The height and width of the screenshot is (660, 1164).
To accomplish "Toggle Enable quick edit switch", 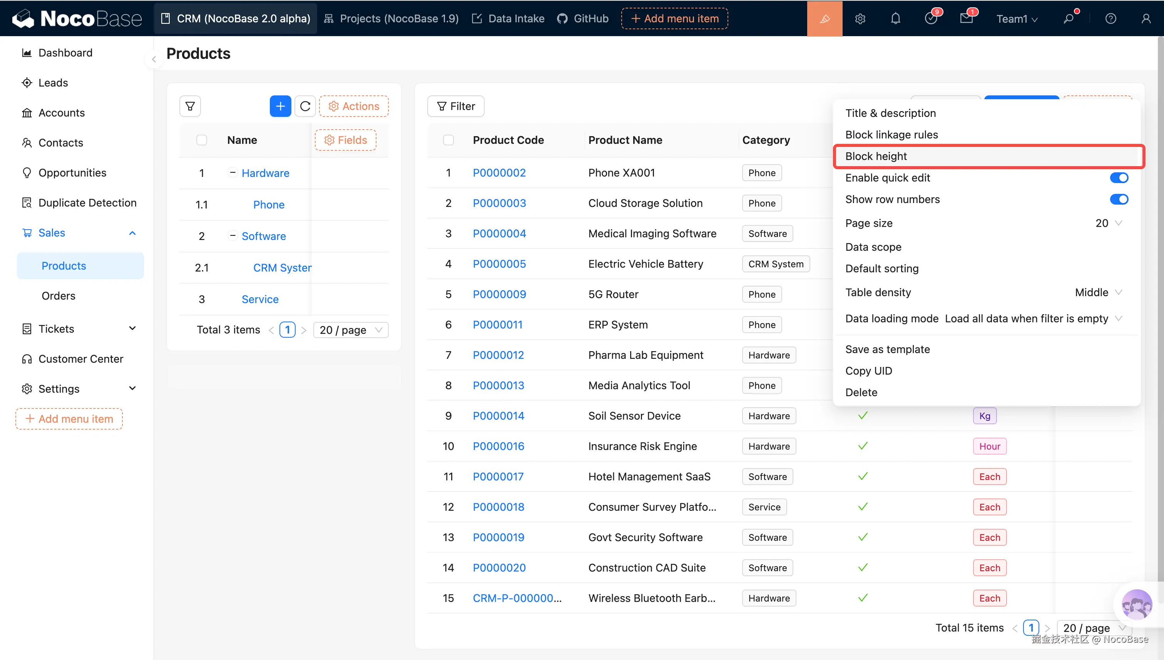I will (1119, 178).
